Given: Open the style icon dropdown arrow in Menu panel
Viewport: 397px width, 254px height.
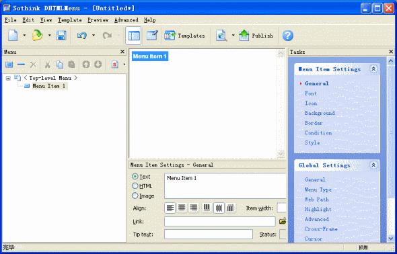Looking at the screenshot, I should coord(124,65).
